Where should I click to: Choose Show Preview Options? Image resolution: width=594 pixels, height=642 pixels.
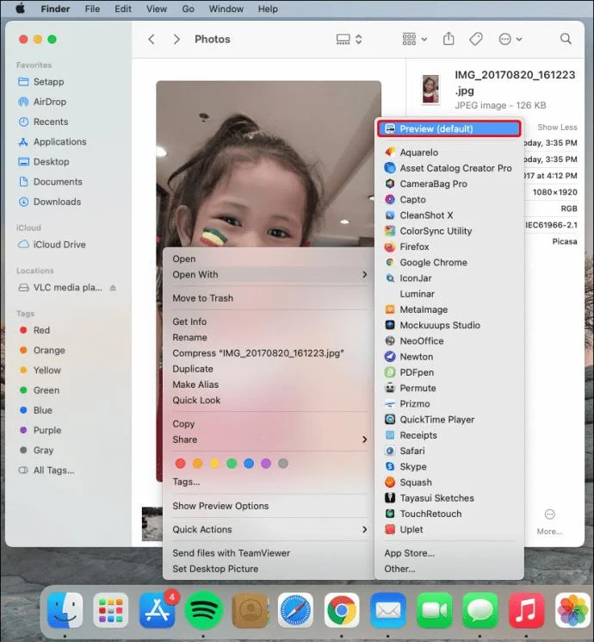click(268, 506)
